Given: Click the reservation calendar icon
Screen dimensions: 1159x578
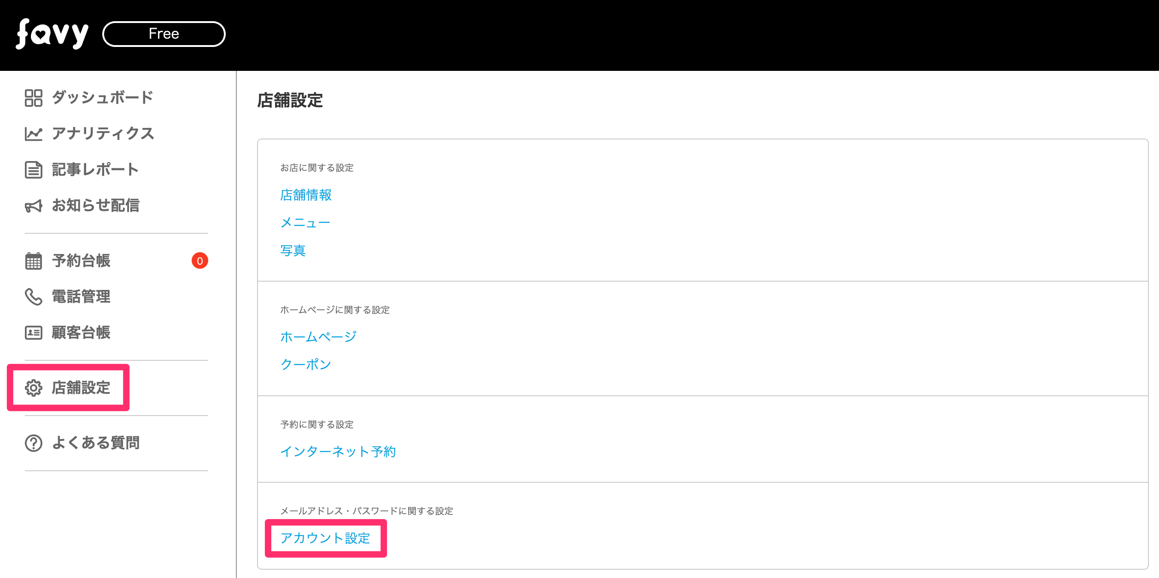Looking at the screenshot, I should (x=33, y=261).
